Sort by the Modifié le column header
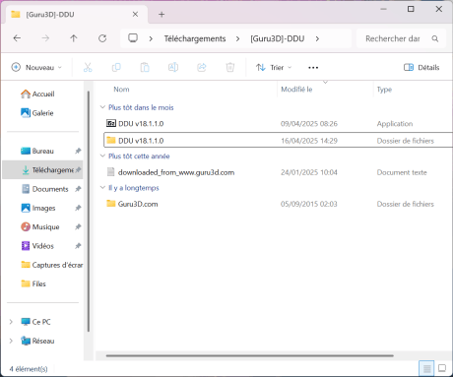This screenshot has width=453, height=377. point(296,90)
